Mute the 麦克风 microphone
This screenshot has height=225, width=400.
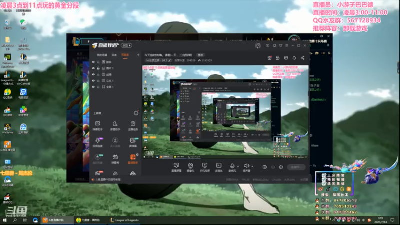tap(232, 167)
